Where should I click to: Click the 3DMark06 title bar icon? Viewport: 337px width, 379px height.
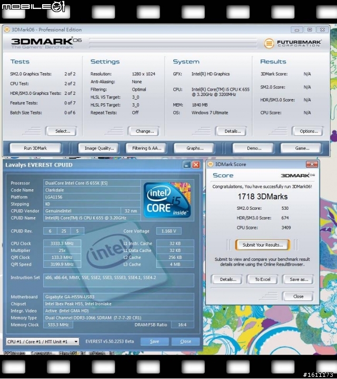click(7, 30)
